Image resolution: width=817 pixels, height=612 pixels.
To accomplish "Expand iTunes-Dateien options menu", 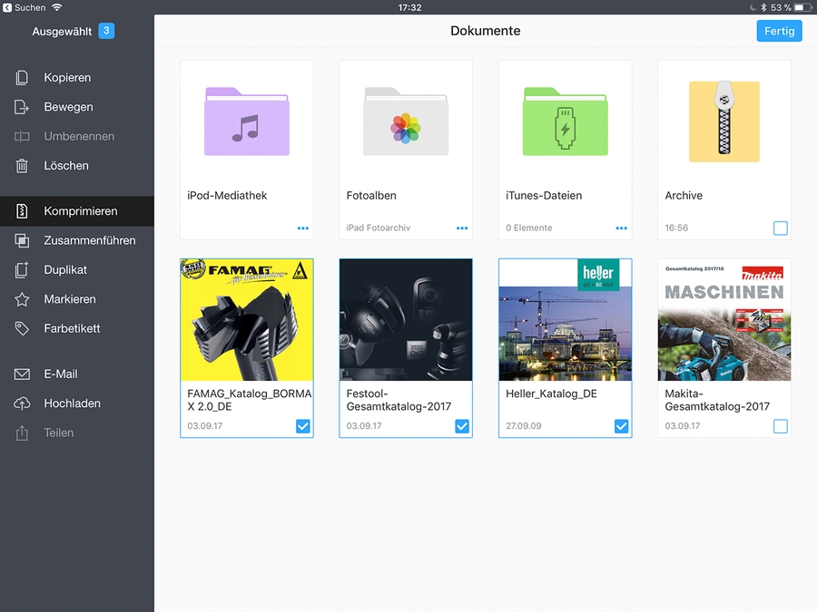I will click(x=622, y=228).
